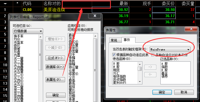Select H 股 in 待选品种 list
Viewport: 200px width, 102px height.
point(116,64)
